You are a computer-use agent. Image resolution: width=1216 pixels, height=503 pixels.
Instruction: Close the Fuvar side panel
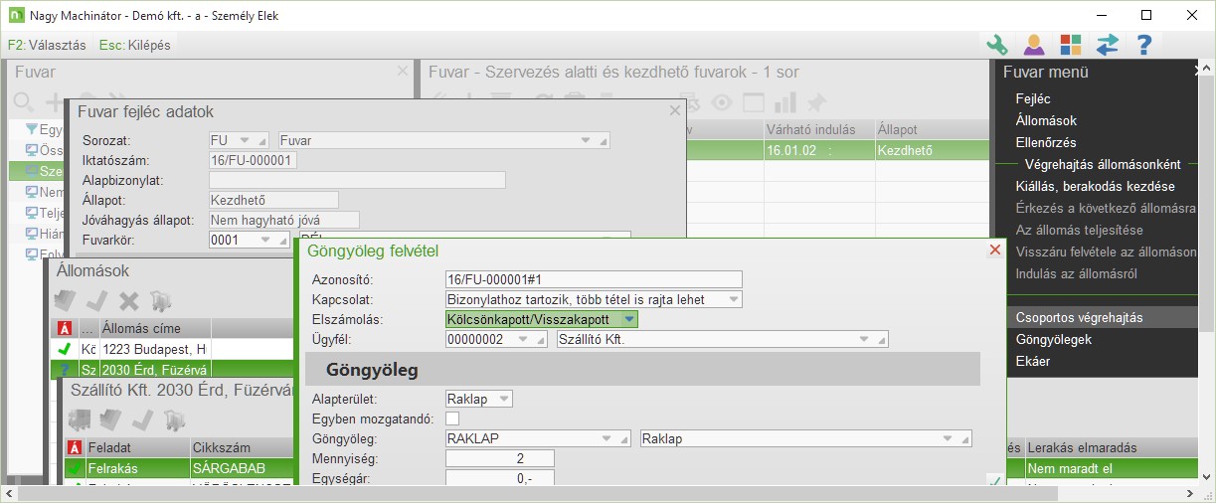coord(402,72)
